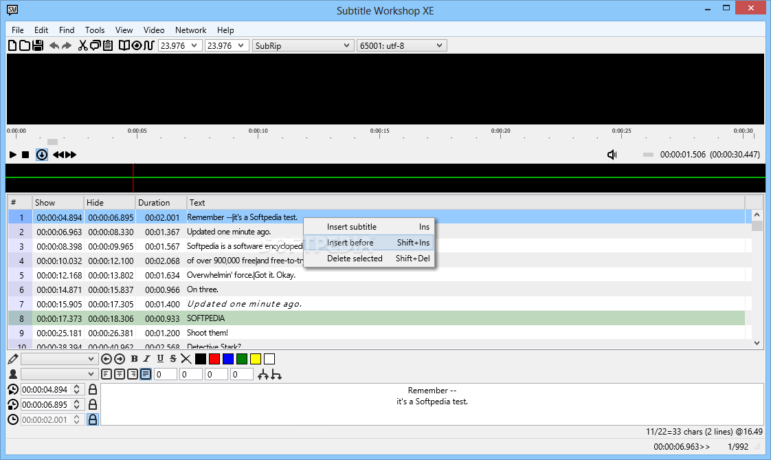Screen dimensions: 771x460
Task: Choose Insert before from context menu
Action: (369, 243)
